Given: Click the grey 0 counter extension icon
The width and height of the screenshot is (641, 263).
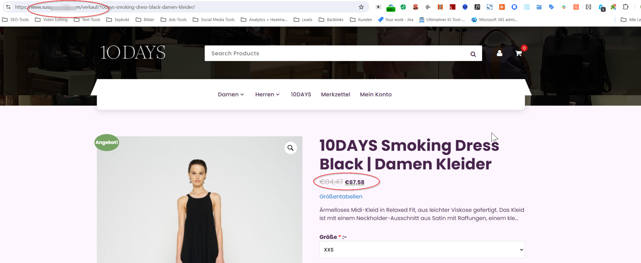Looking at the screenshot, I should (378, 7).
